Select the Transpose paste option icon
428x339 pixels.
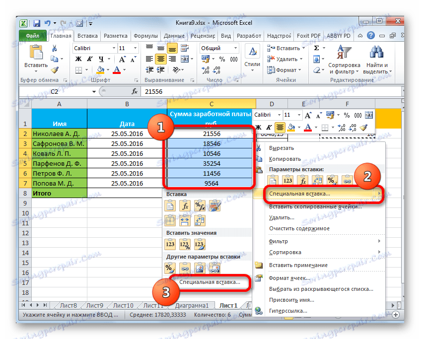(x=200, y=220)
